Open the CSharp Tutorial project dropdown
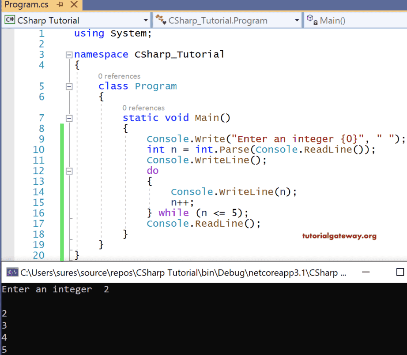407x355 pixels. pos(146,20)
